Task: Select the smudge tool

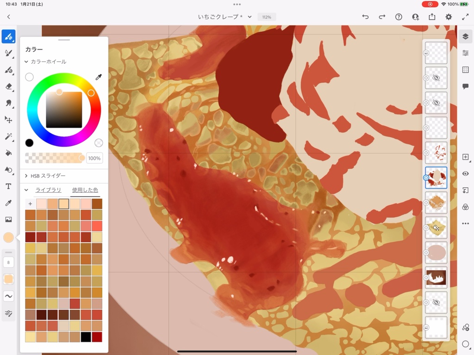Action: coord(8,103)
